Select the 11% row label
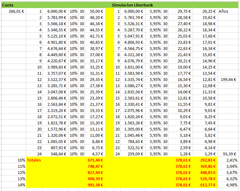240x191 pixels. 14,167
